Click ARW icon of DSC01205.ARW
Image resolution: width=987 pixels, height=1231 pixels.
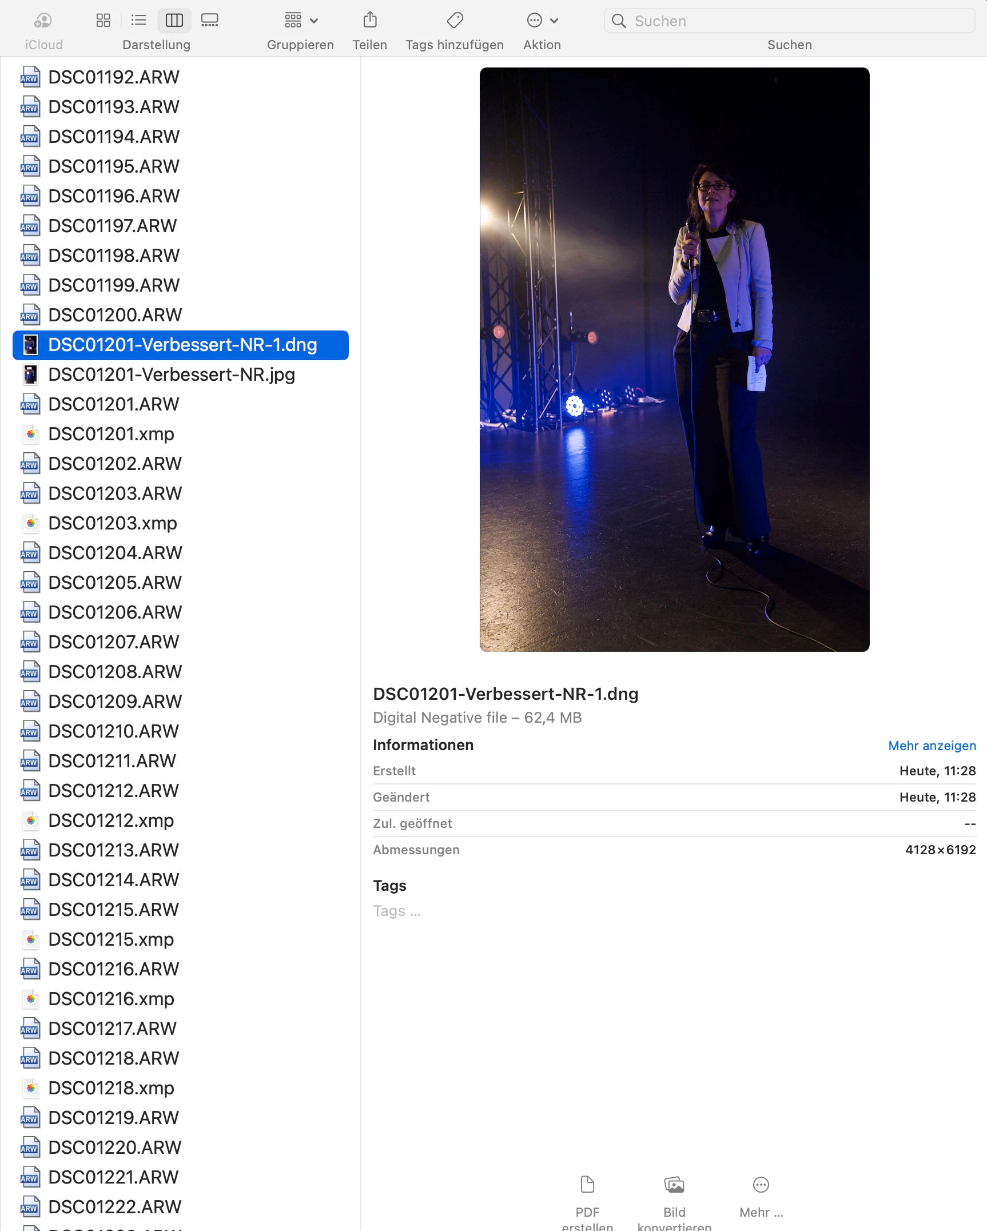tap(30, 583)
